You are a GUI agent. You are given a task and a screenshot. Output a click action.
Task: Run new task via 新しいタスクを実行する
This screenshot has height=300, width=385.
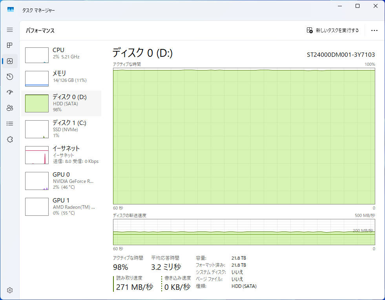(333, 31)
